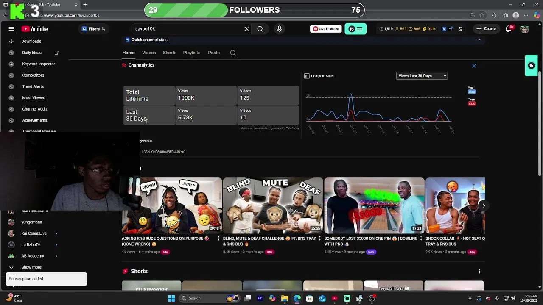The height and width of the screenshot is (305, 543).
Task: Bookmark the page with the star icon
Action: (482, 15)
